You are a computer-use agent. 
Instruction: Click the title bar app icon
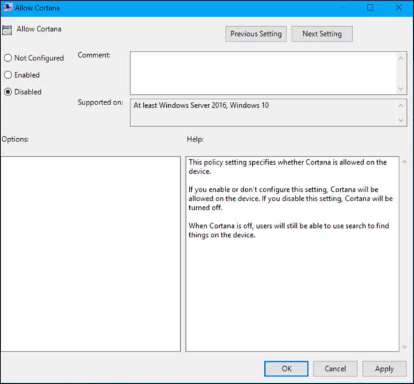[8, 7]
